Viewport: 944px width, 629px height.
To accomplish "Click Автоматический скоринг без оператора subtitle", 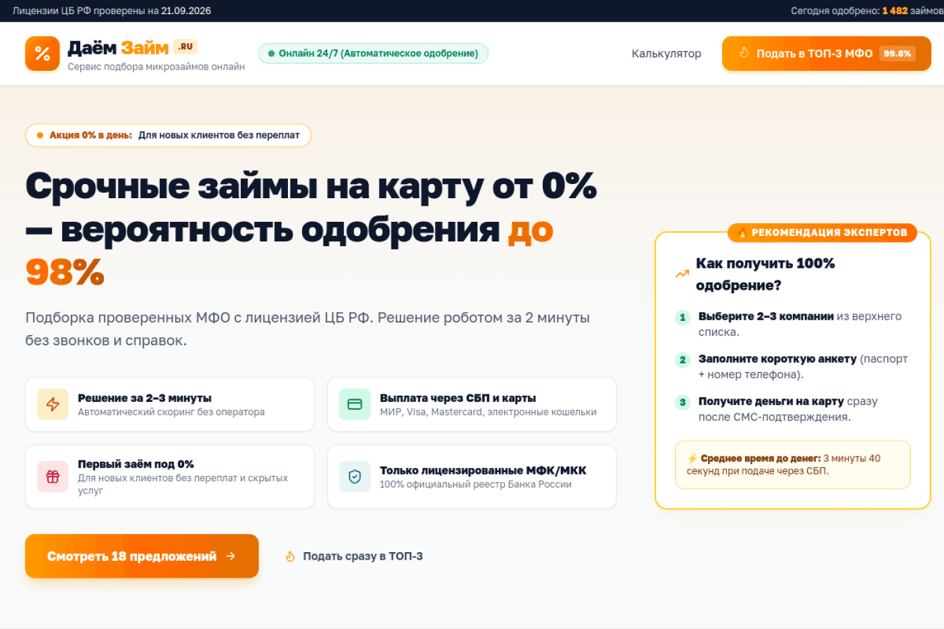I will [x=171, y=412].
